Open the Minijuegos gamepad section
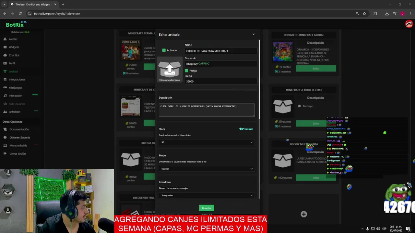Image resolution: width=415 pixels, height=233 pixels. coord(16,88)
